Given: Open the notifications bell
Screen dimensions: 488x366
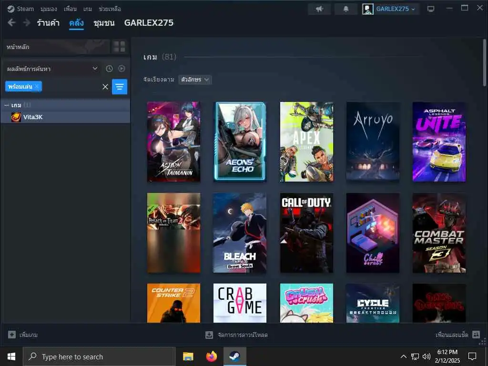Looking at the screenshot, I should click(x=346, y=9).
